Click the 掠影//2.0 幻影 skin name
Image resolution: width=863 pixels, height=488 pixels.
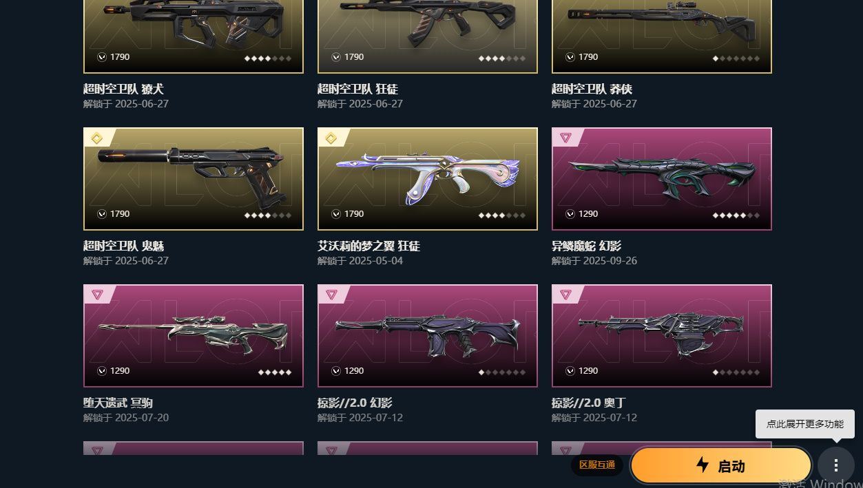(x=355, y=403)
